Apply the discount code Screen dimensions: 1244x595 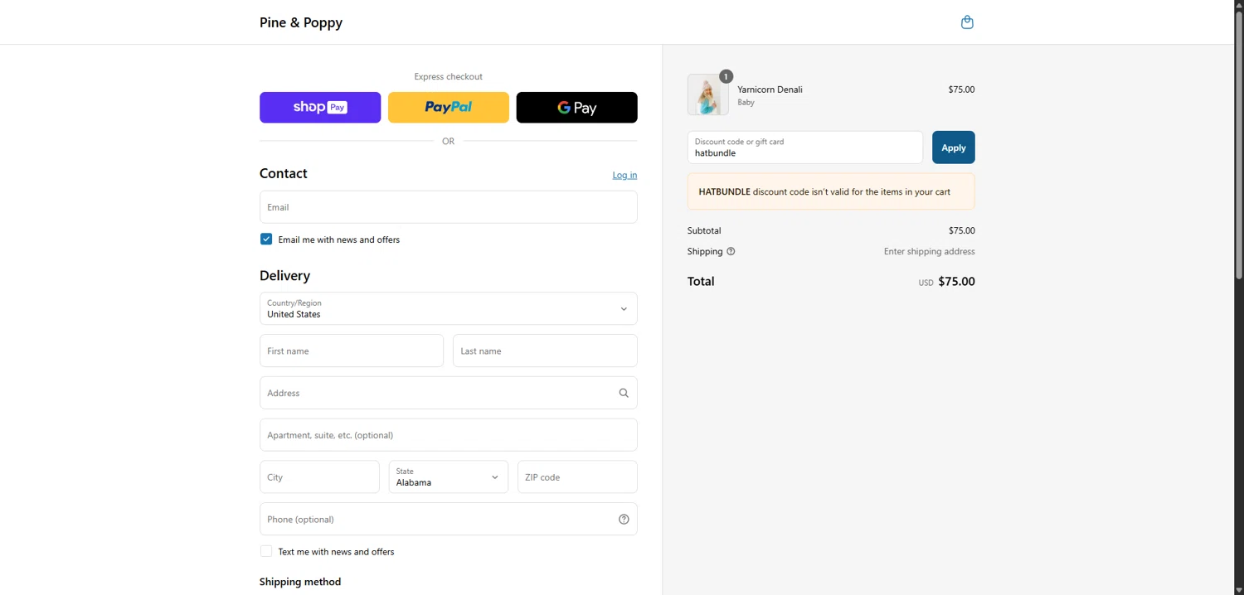click(x=954, y=148)
